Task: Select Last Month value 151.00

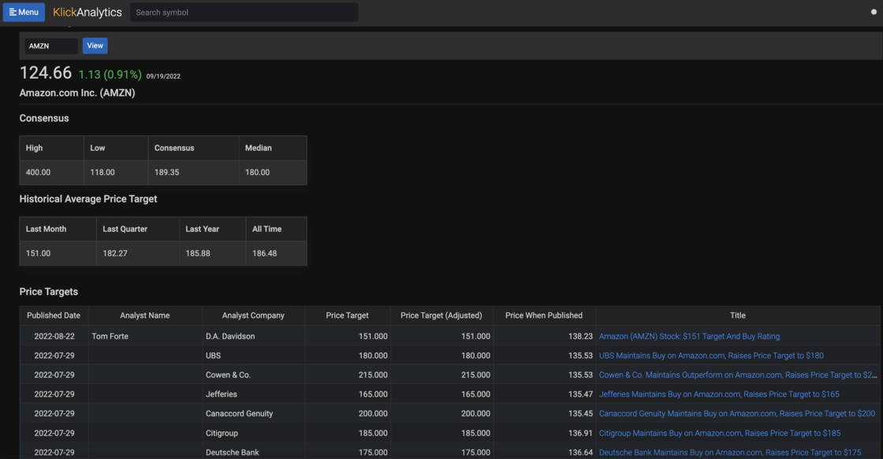Action: (x=39, y=253)
